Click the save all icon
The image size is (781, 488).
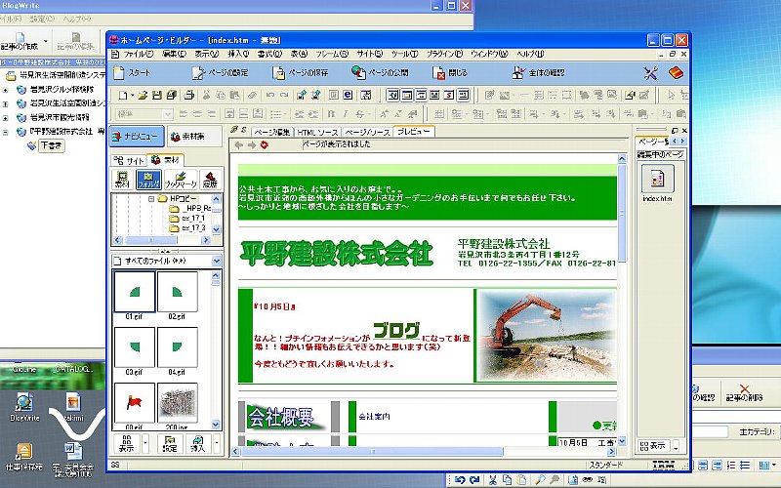[172, 95]
